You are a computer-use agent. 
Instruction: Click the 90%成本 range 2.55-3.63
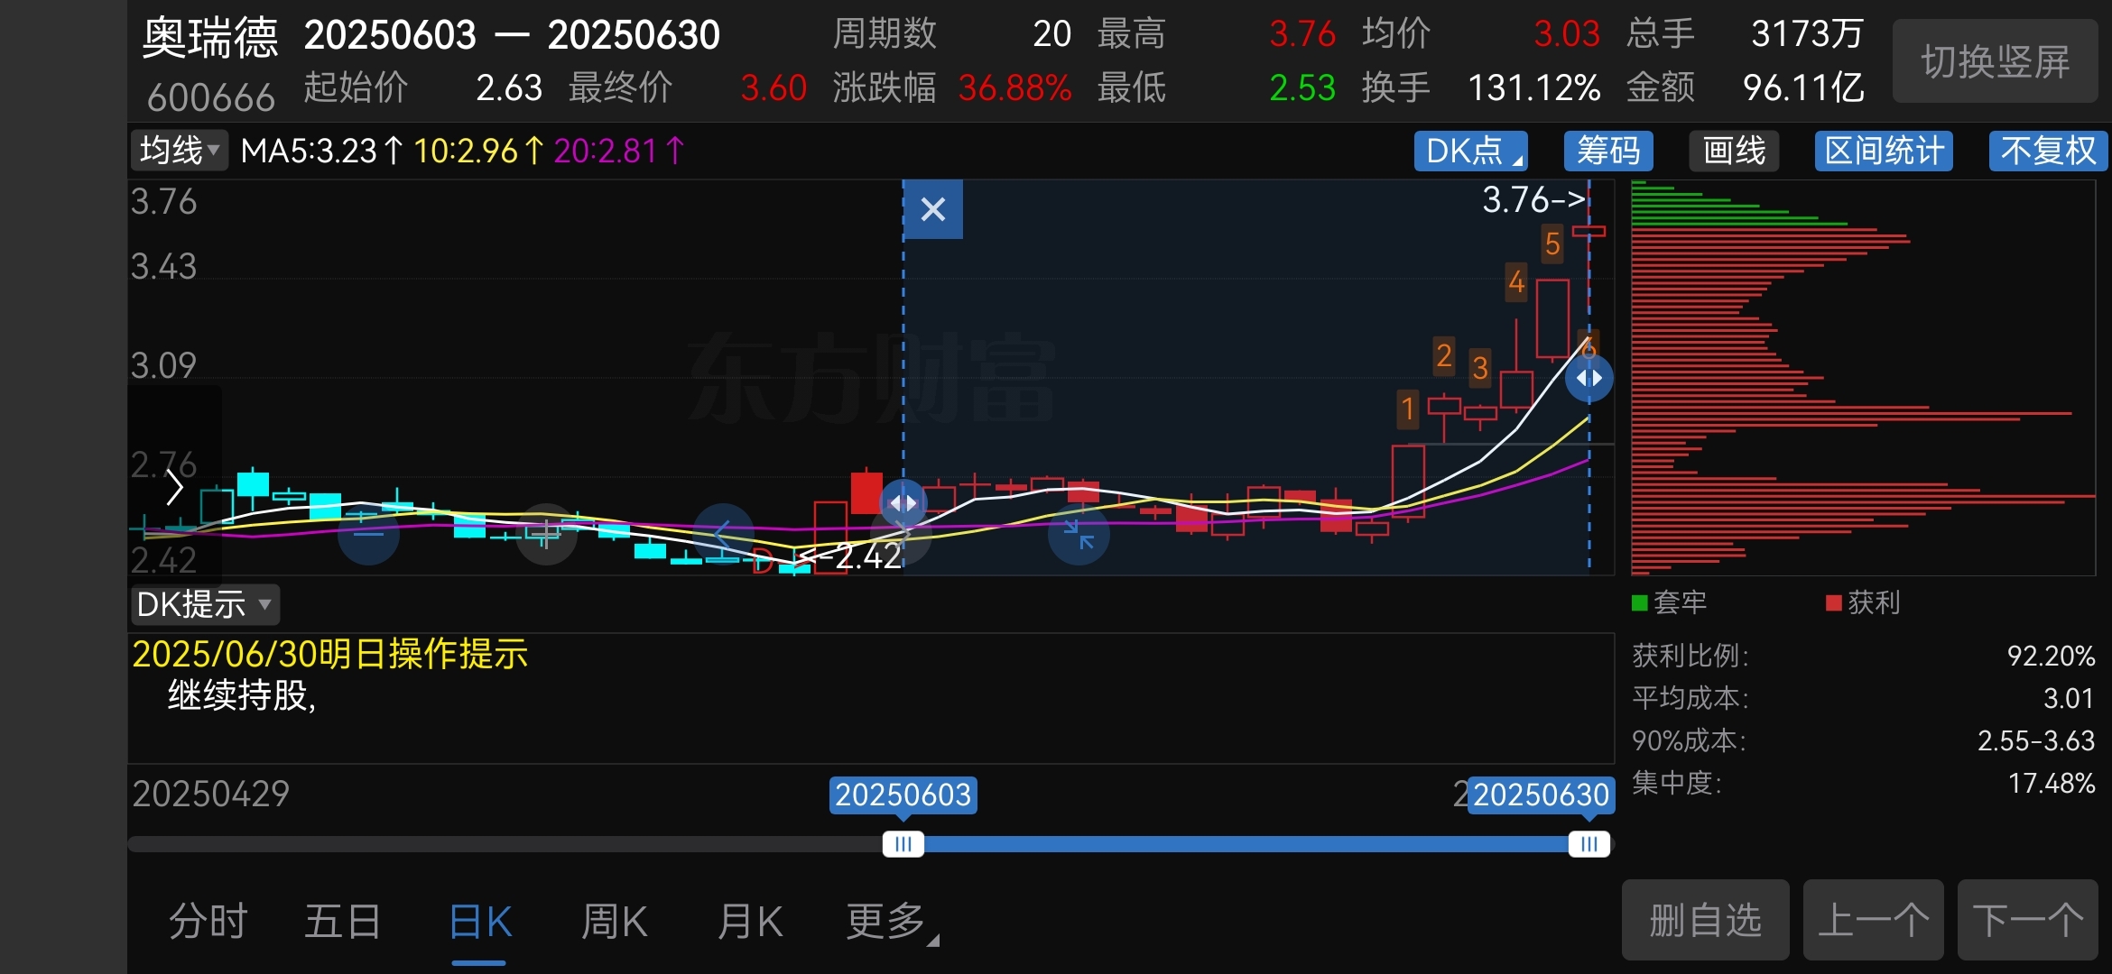[x=2036, y=740]
